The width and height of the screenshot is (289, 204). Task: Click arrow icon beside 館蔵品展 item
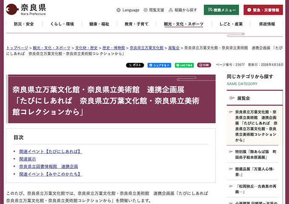click(231, 169)
